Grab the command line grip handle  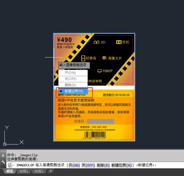click(x=3, y=151)
